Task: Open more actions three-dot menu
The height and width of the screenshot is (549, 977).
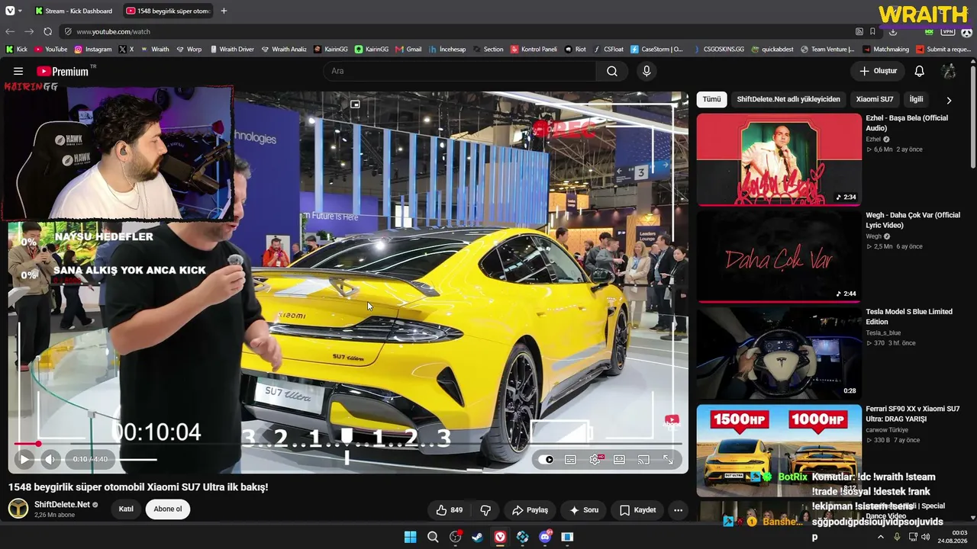Action: [678, 510]
